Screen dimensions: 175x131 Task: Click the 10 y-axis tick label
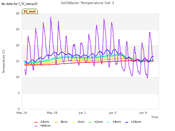[x=17, y=77]
